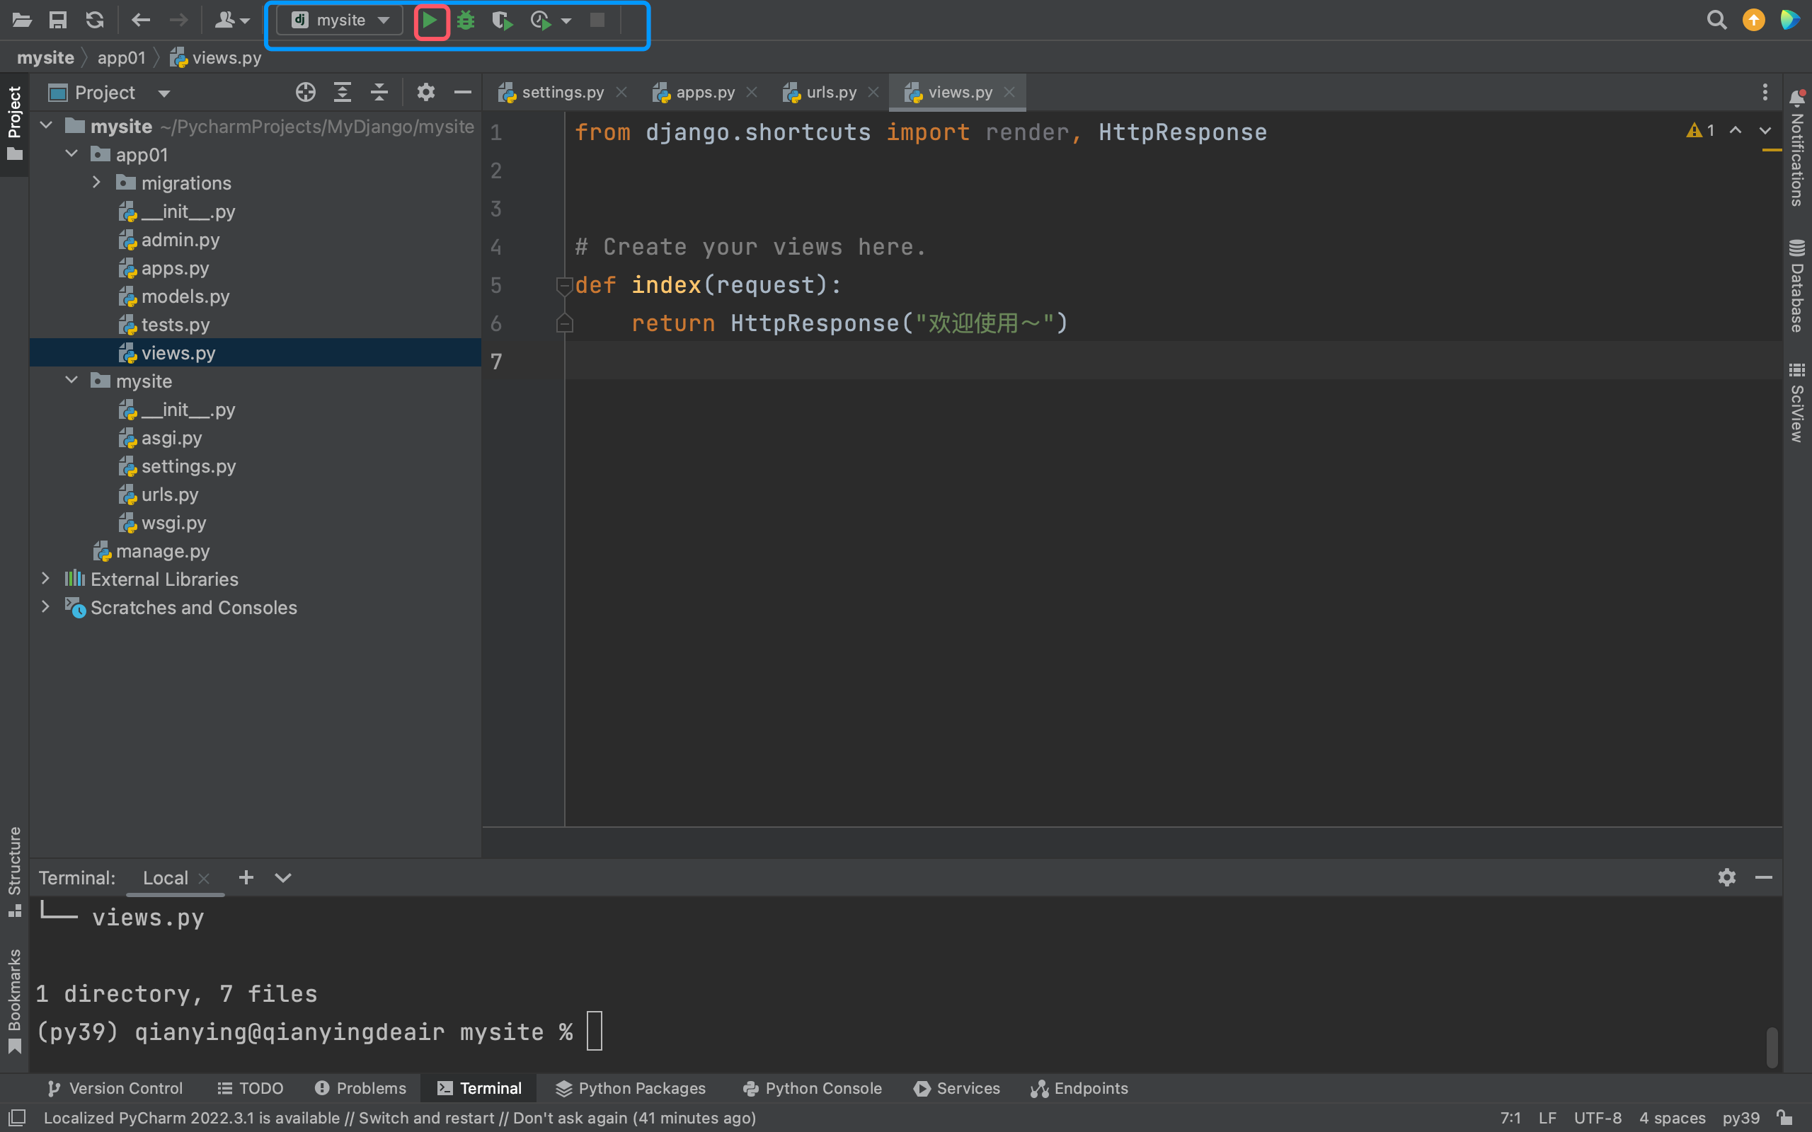The width and height of the screenshot is (1812, 1132).
Task: Click the terminal vertical scrollbar
Action: pyautogui.click(x=1772, y=1046)
